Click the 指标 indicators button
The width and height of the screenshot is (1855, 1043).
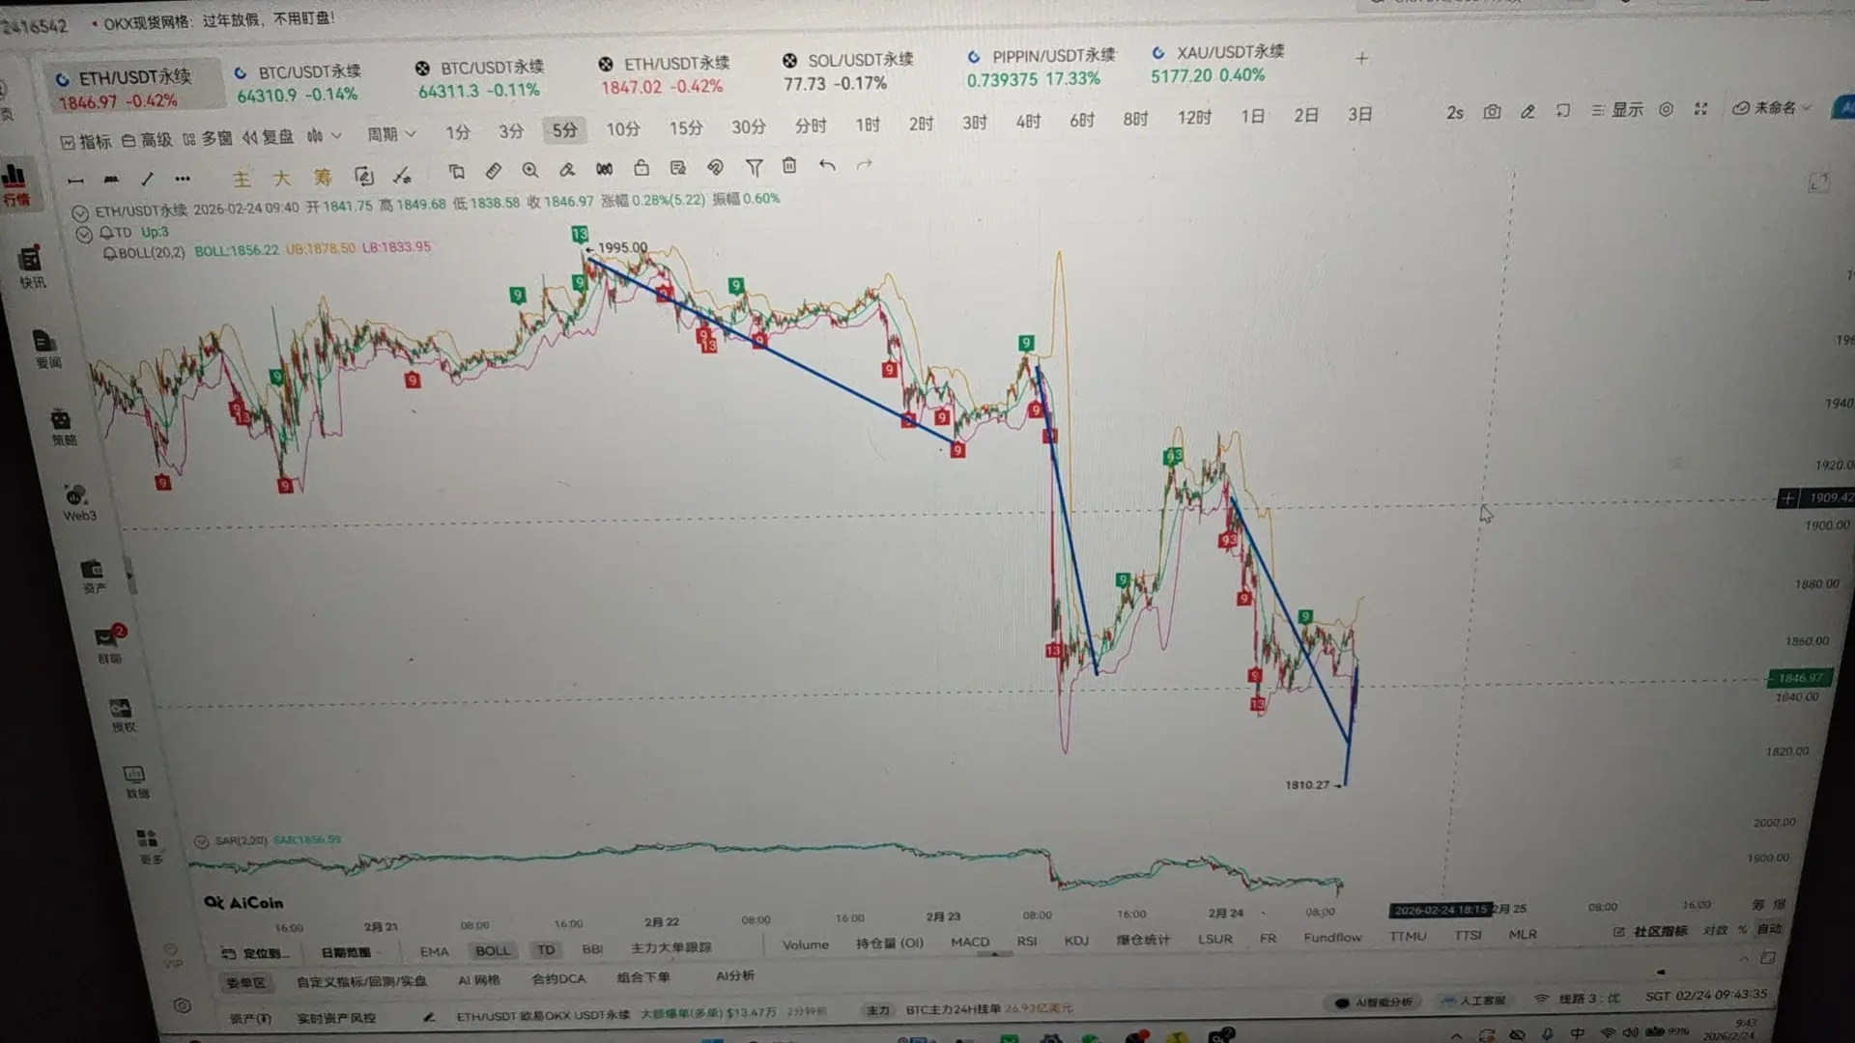[x=85, y=142]
